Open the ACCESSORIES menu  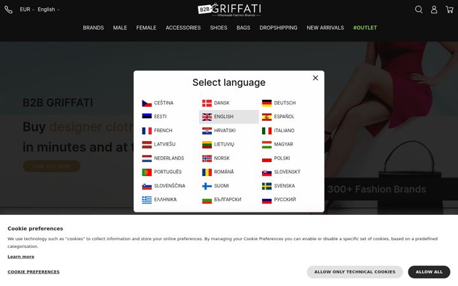(x=183, y=28)
